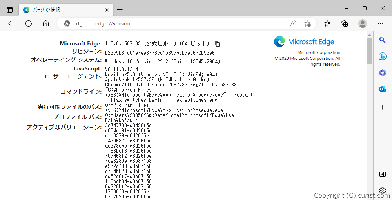This screenshot has height=200, width=392.
Task: Minimize the Edge window
Action: [x=347, y=8]
